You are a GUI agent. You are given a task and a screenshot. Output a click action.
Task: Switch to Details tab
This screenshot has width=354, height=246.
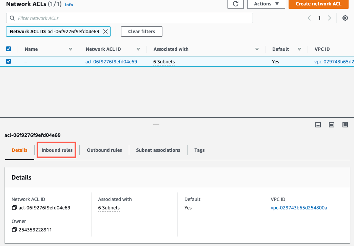point(20,150)
